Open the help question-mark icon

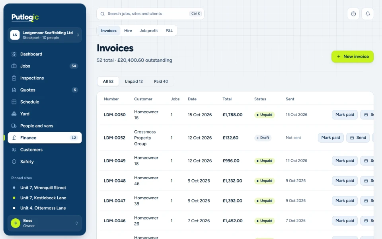(353, 14)
